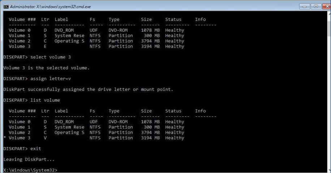Click NTFS in the row lettered V
The width and height of the screenshot is (331, 173).
tap(95, 138)
